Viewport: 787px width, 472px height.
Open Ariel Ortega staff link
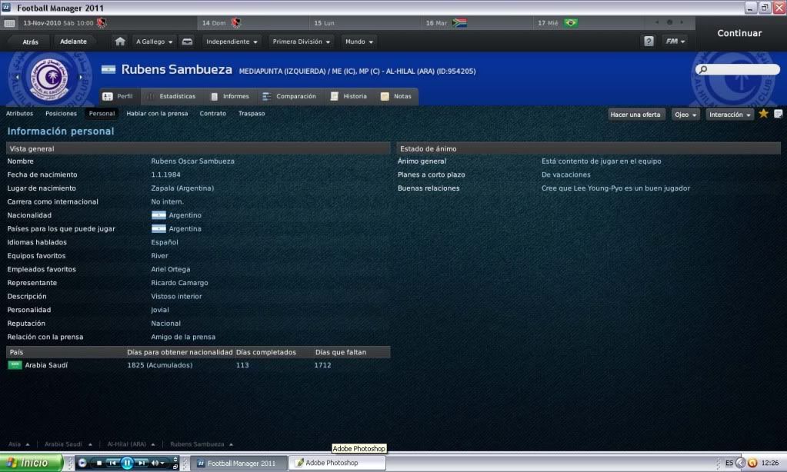171,269
